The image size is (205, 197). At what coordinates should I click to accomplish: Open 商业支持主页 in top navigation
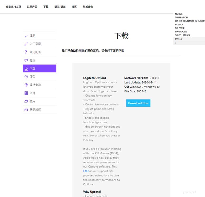click(13, 7)
